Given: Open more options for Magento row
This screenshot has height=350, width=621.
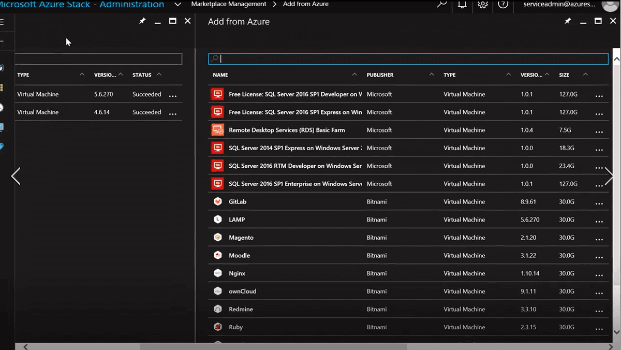Looking at the screenshot, I should (x=599, y=239).
